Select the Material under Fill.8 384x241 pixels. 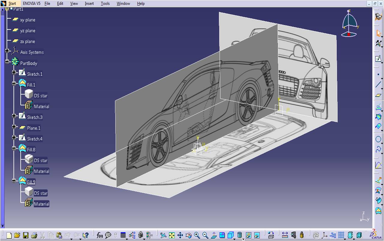click(x=41, y=171)
